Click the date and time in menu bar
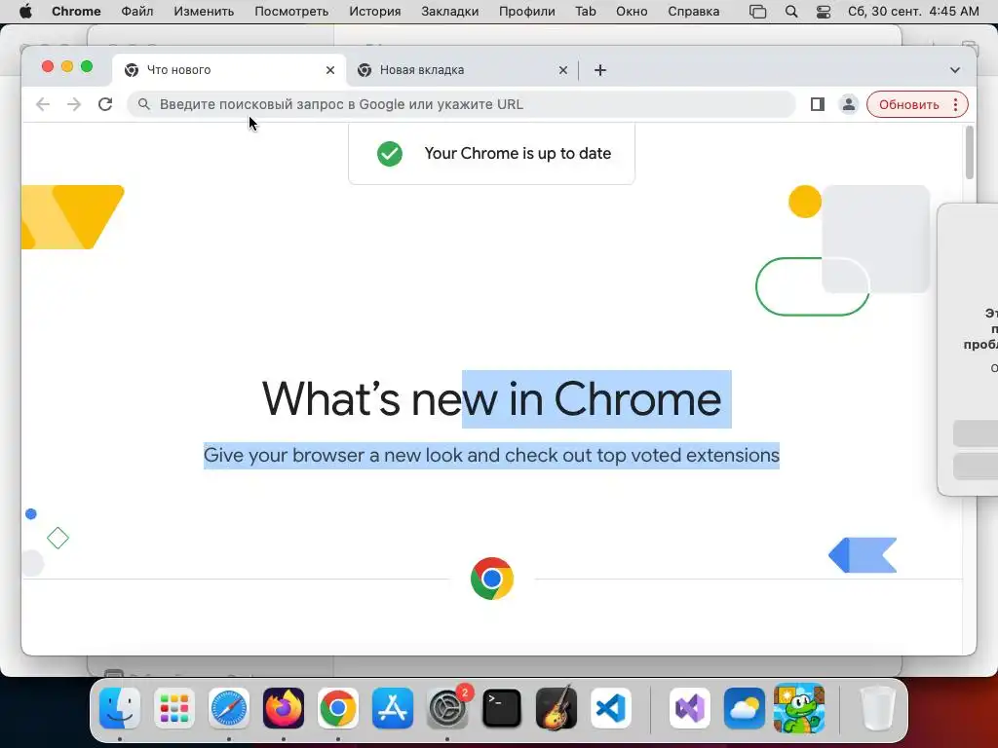 (913, 12)
